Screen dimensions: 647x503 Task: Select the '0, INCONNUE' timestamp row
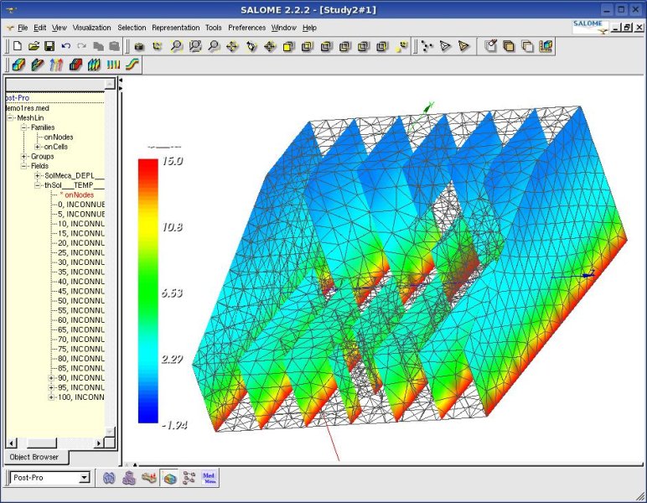(x=80, y=205)
